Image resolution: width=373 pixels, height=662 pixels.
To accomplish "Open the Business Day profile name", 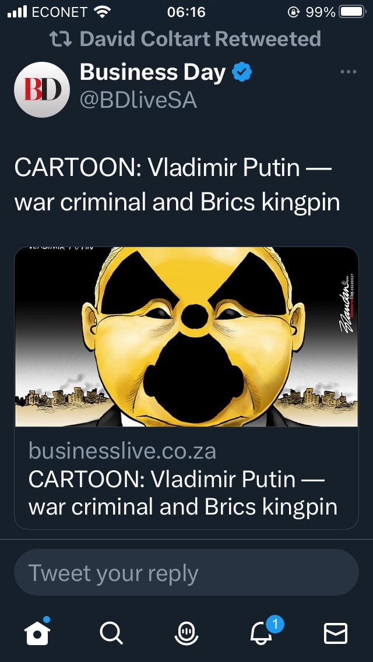I will click(153, 72).
